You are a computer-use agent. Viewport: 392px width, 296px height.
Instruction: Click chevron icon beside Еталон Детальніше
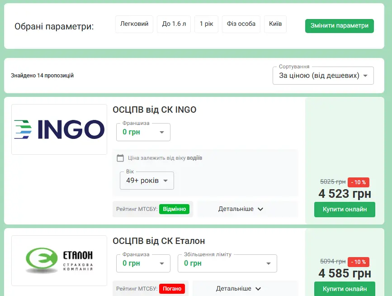258,289
